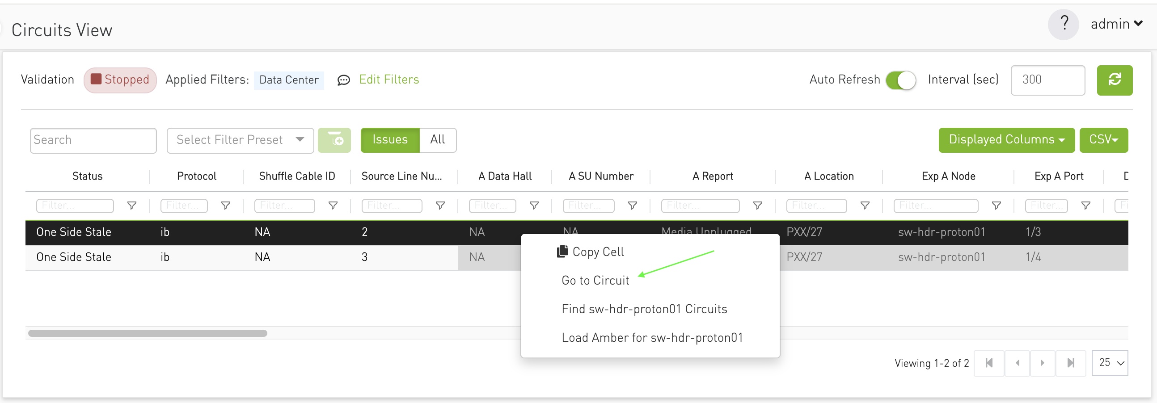The image size is (1157, 403).
Task: Select the Issues view toggle
Action: click(390, 139)
